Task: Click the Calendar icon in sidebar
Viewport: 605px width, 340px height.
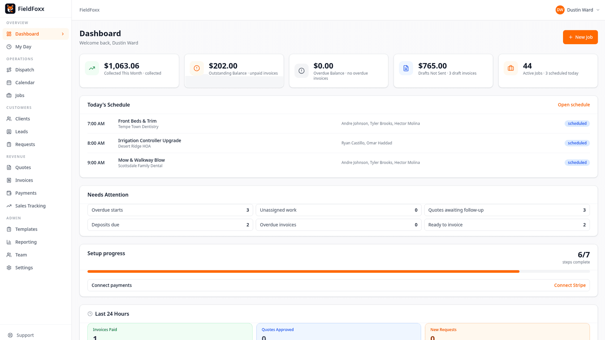Action: click(x=9, y=83)
